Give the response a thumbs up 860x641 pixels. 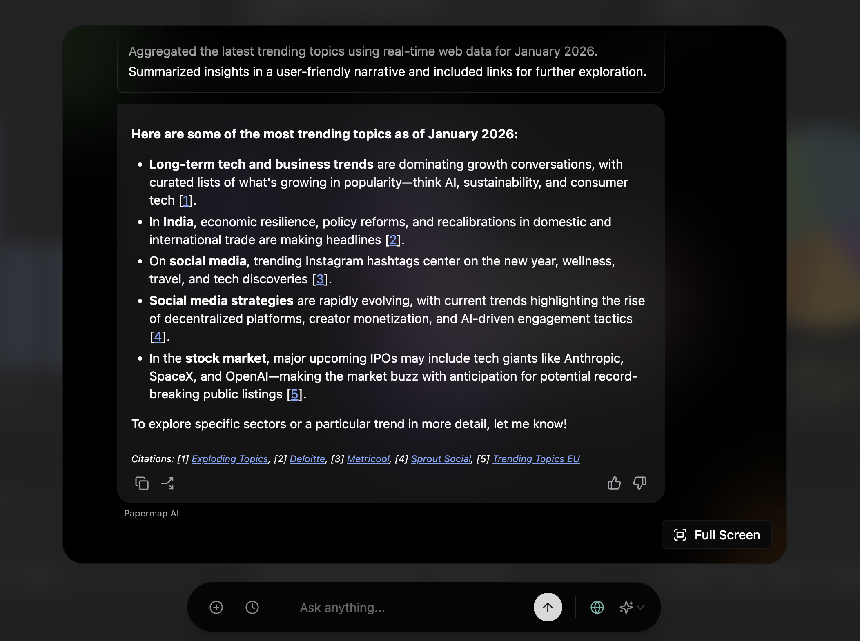tap(614, 483)
